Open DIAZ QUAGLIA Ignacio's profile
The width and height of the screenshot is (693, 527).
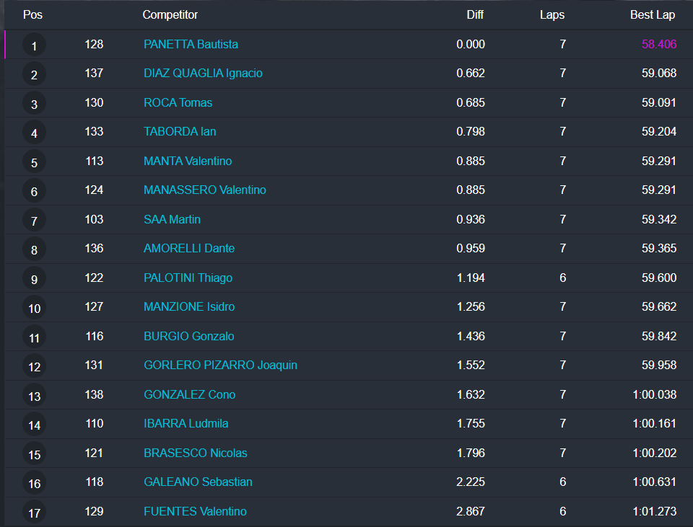pyautogui.click(x=203, y=73)
